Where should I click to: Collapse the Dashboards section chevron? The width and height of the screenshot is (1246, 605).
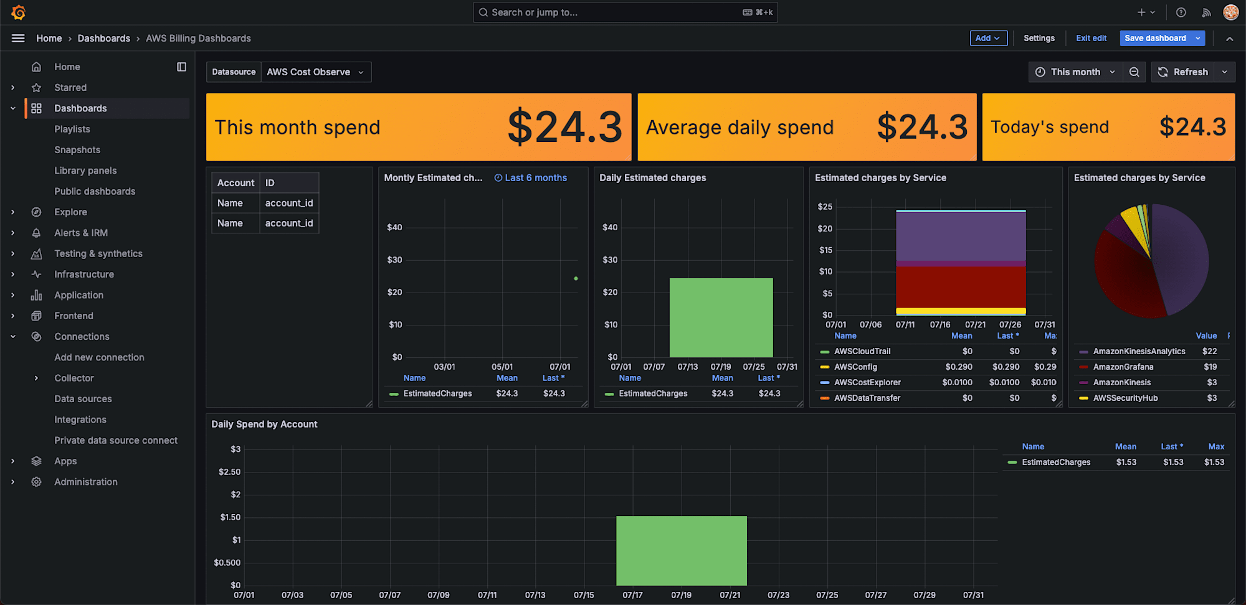click(x=12, y=108)
